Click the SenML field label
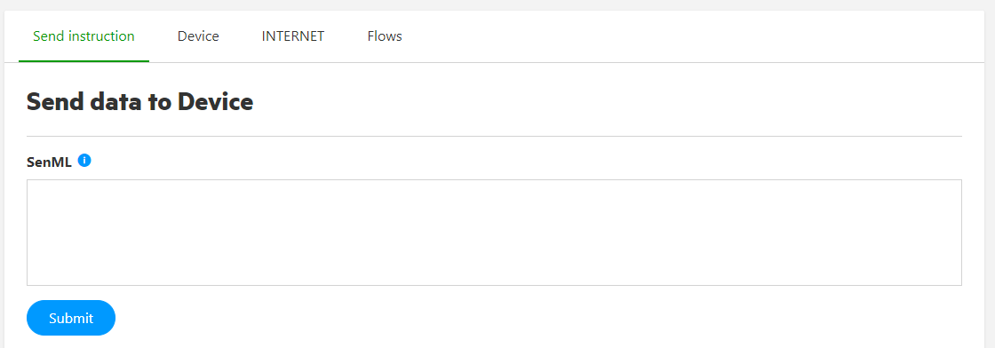Image resolution: width=995 pixels, height=348 pixels. (50, 162)
